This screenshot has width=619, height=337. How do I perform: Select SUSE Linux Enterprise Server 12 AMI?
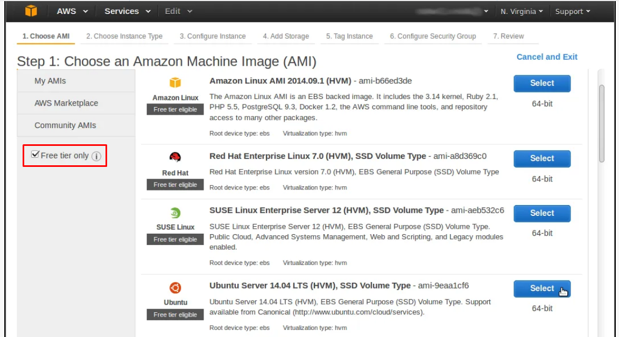(x=542, y=213)
